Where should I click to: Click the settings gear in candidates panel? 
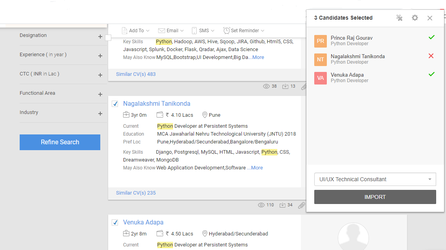[415, 18]
